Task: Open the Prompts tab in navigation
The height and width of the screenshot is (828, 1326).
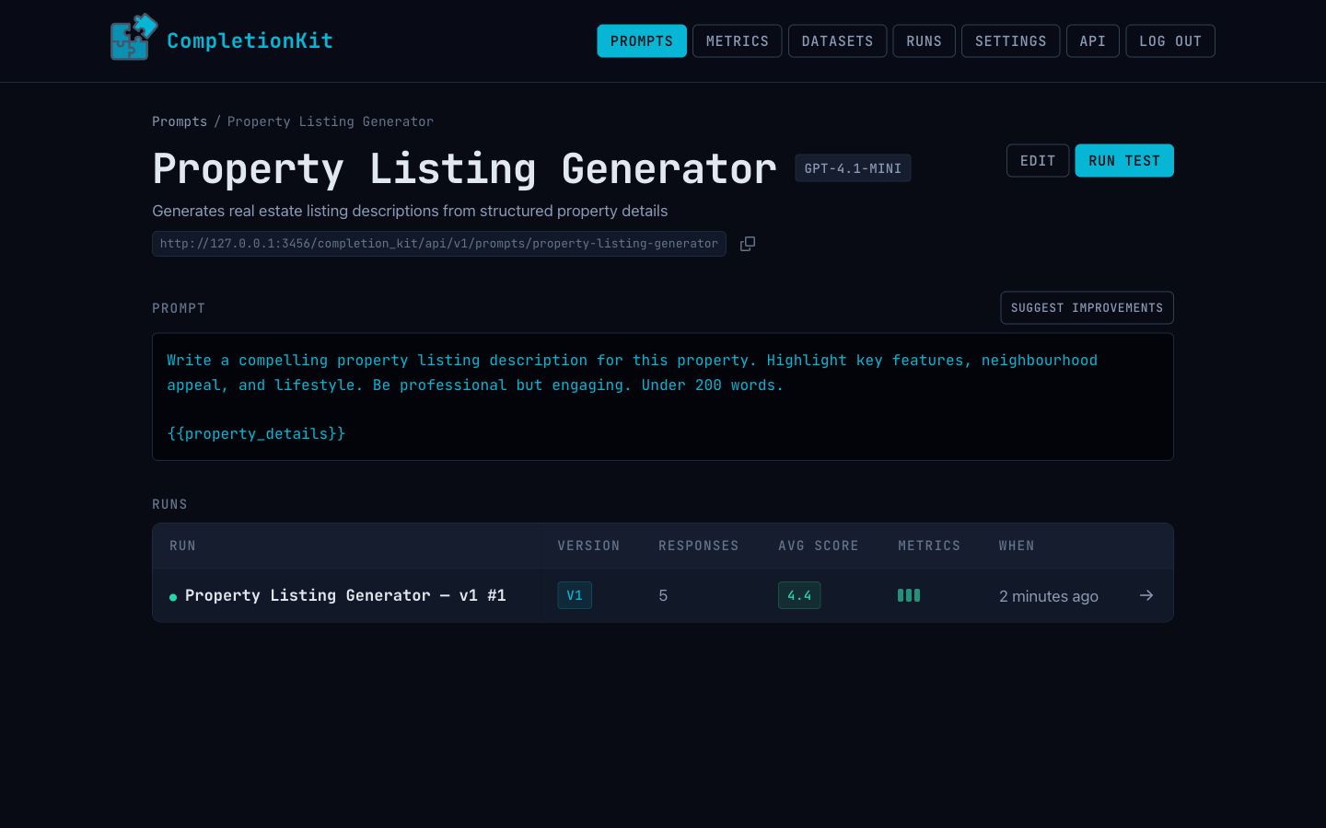Action: tap(641, 41)
